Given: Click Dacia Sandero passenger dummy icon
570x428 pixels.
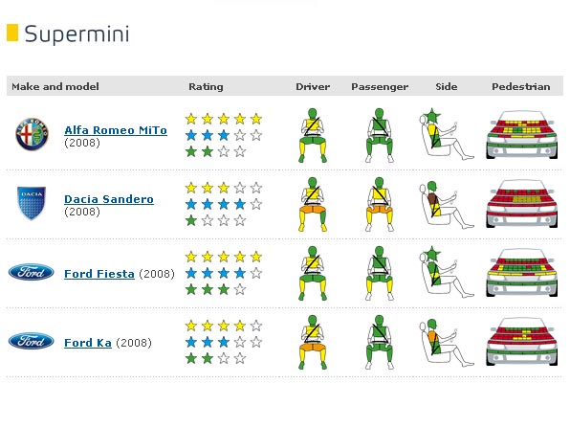Looking at the screenshot, I should 379,204.
